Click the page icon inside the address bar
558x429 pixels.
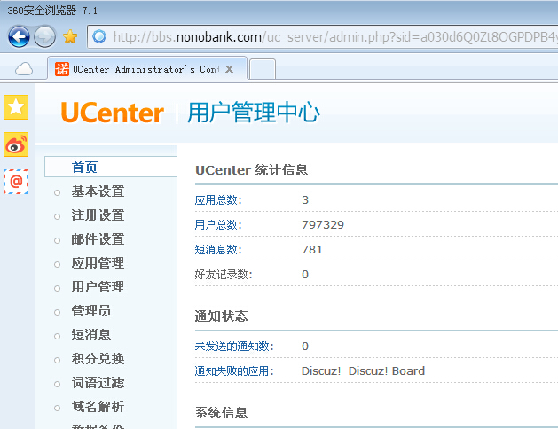point(99,36)
